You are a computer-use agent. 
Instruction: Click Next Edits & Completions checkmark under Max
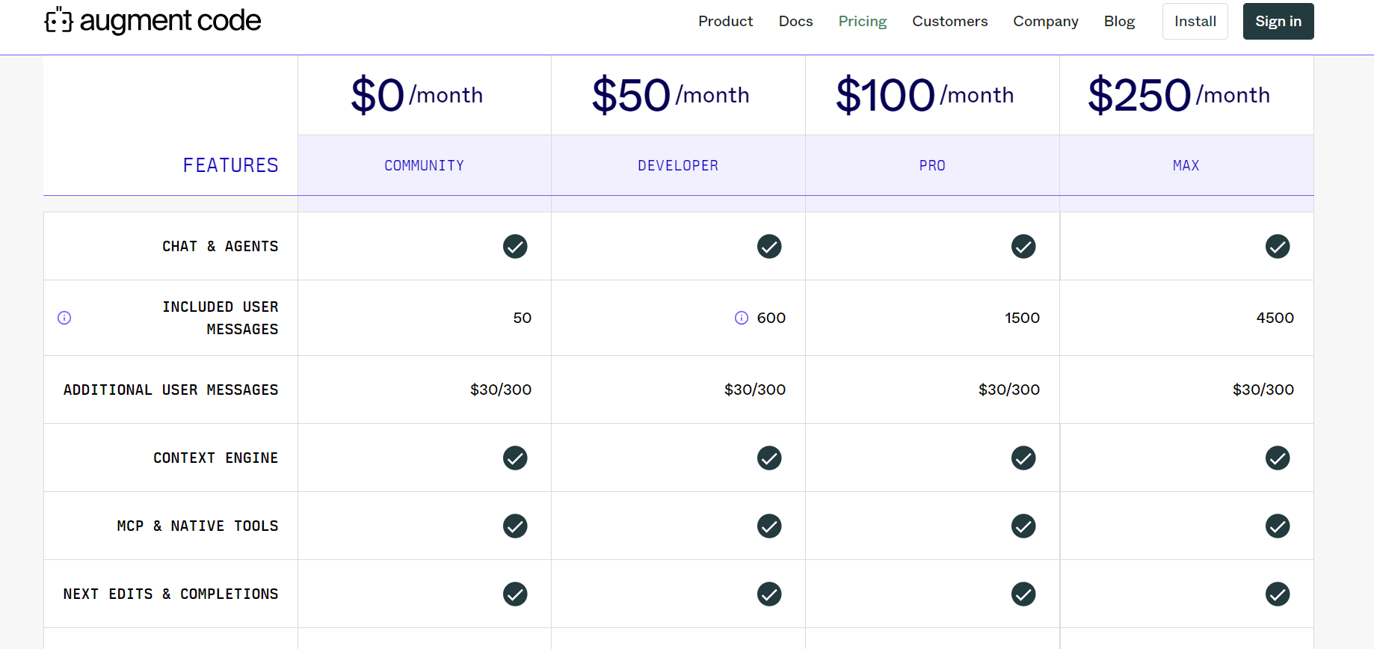1278,594
